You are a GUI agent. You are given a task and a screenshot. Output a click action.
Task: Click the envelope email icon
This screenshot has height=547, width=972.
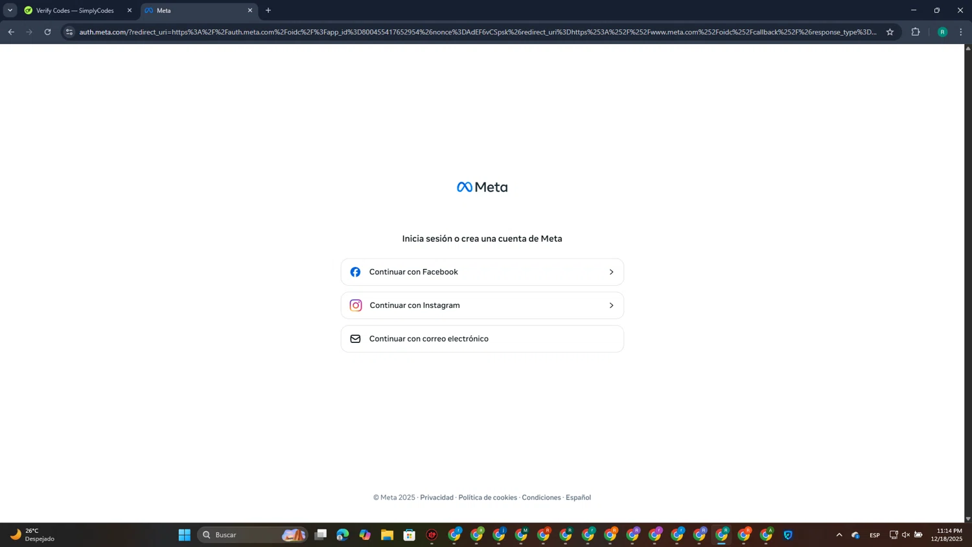pos(355,339)
